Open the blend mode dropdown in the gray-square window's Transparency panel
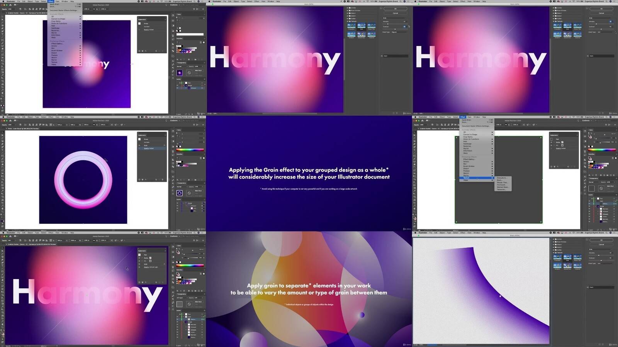618x347 pixels. tap(594, 182)
